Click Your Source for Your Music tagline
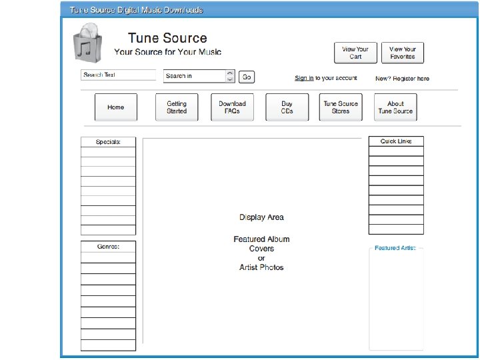Viewport: 480px width, 360px height. [x=168, y=52]
